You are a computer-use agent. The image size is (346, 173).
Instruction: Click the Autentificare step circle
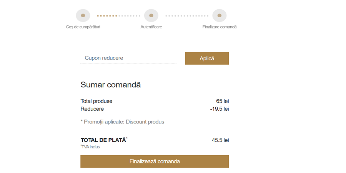point(151,16)
